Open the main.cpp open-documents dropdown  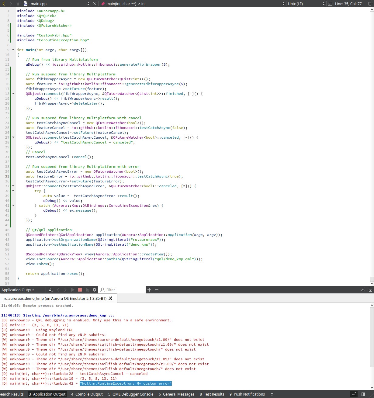(x=88, y=4)
